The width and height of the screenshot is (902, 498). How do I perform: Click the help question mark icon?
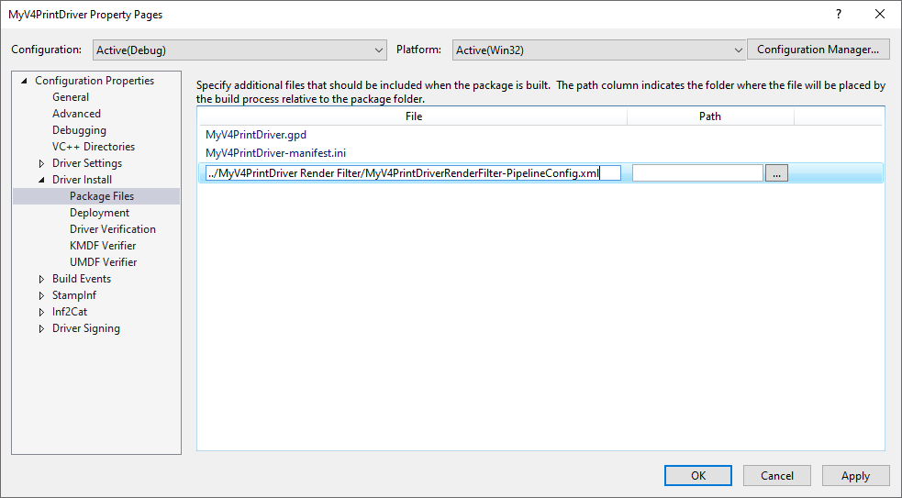point(839,15)
